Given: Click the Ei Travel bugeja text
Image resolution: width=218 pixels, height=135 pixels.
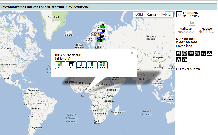Looking at the screenshot, I should [x=188, y=69].
